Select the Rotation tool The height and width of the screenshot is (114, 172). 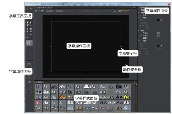(31, 9)
